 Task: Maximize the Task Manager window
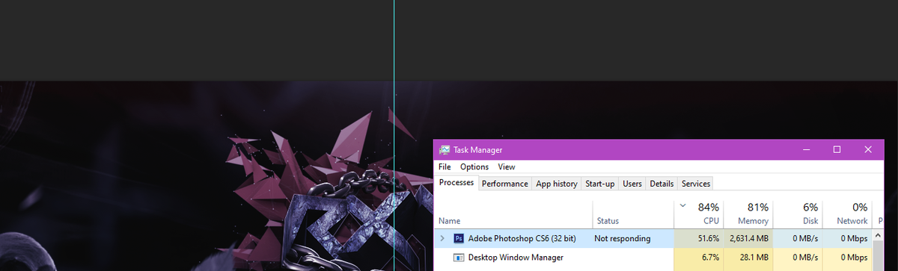pos(837,149)
